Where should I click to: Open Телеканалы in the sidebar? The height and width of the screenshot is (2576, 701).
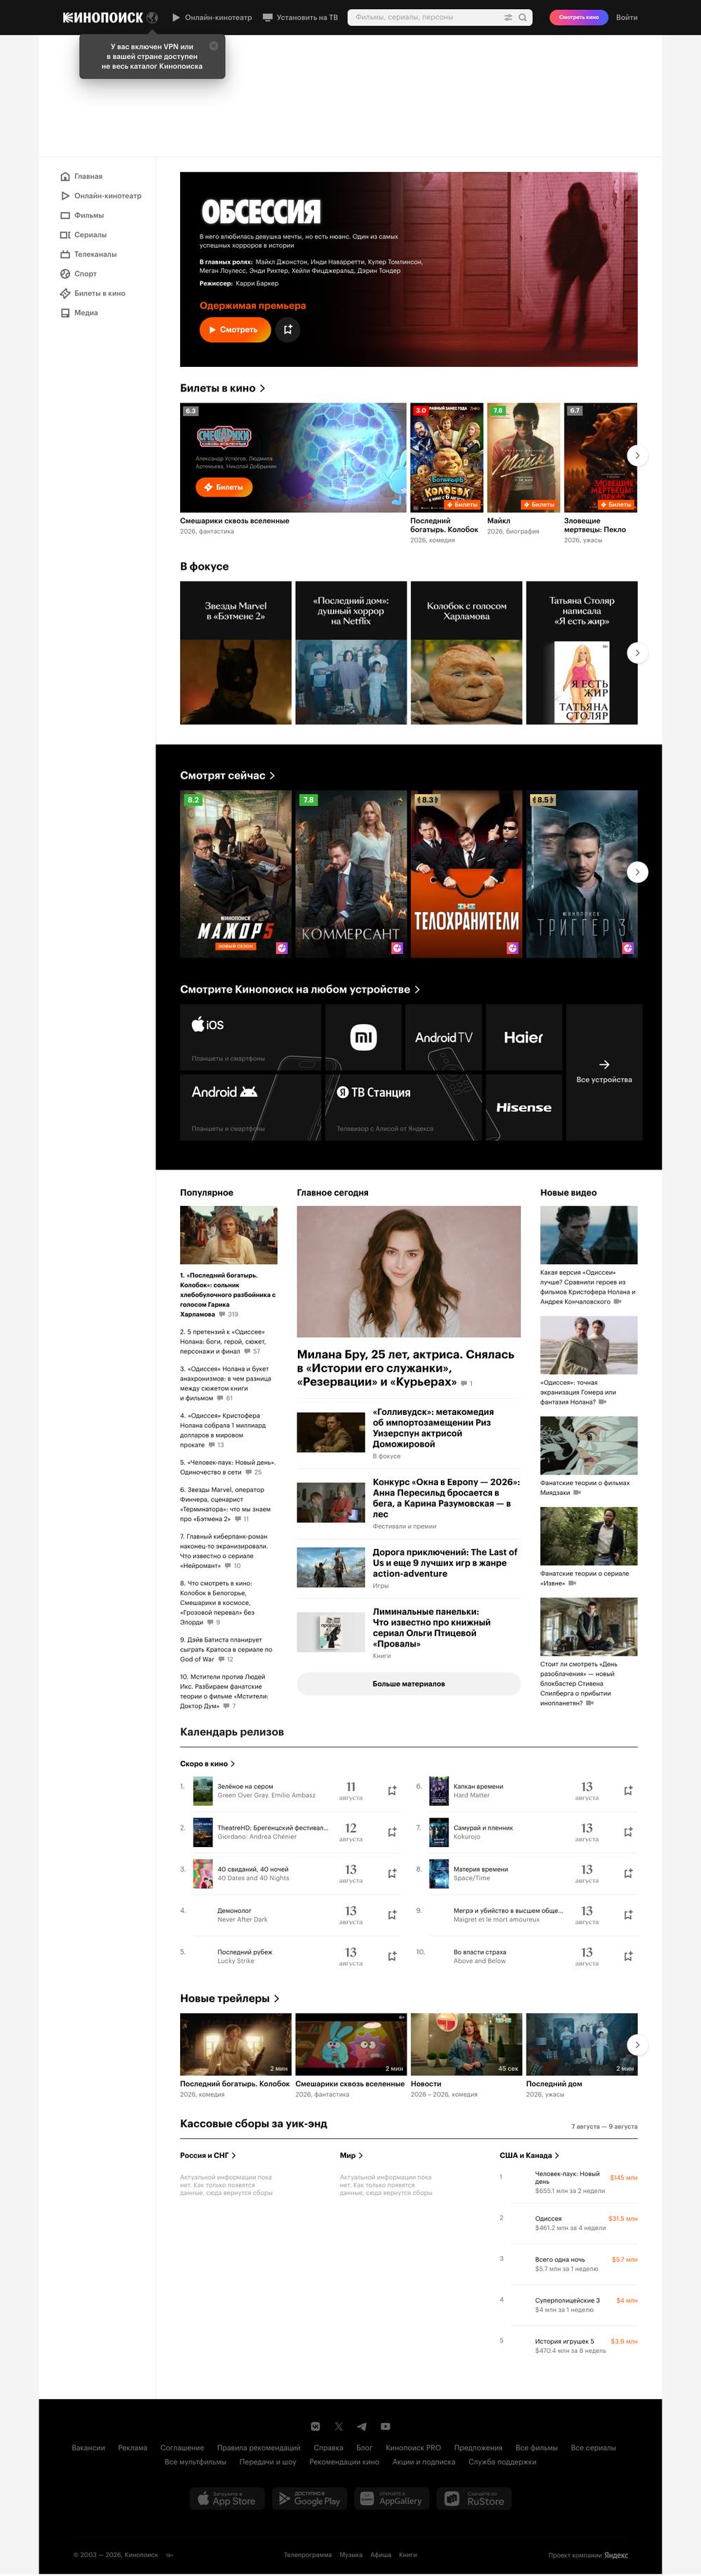(89, 254)
